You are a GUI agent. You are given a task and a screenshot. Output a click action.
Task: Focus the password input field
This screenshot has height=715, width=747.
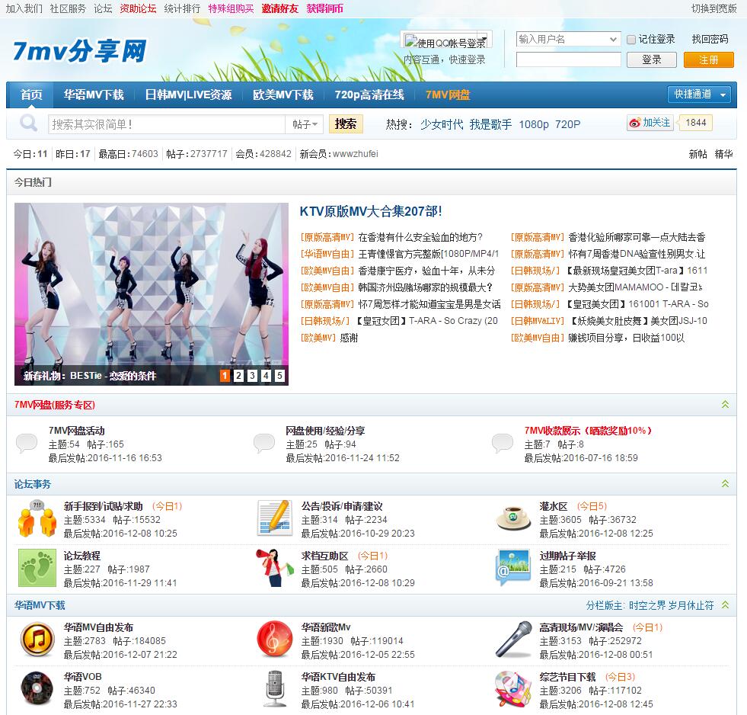568,59
